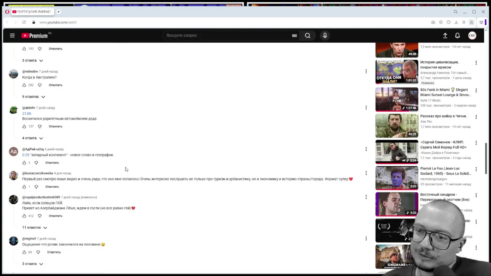Open '80s Funk in Miami' thumbnail
The image size is (491, 276).
click(397, 99)
